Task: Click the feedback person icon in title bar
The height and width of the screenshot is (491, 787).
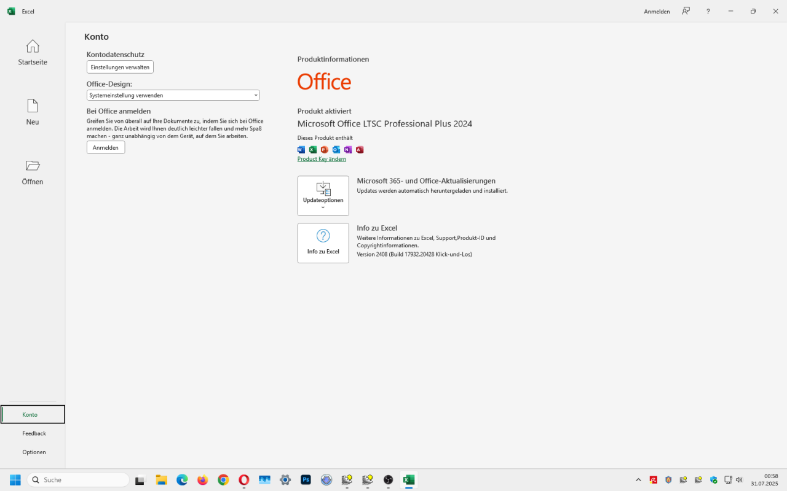Action: (686, 11)
